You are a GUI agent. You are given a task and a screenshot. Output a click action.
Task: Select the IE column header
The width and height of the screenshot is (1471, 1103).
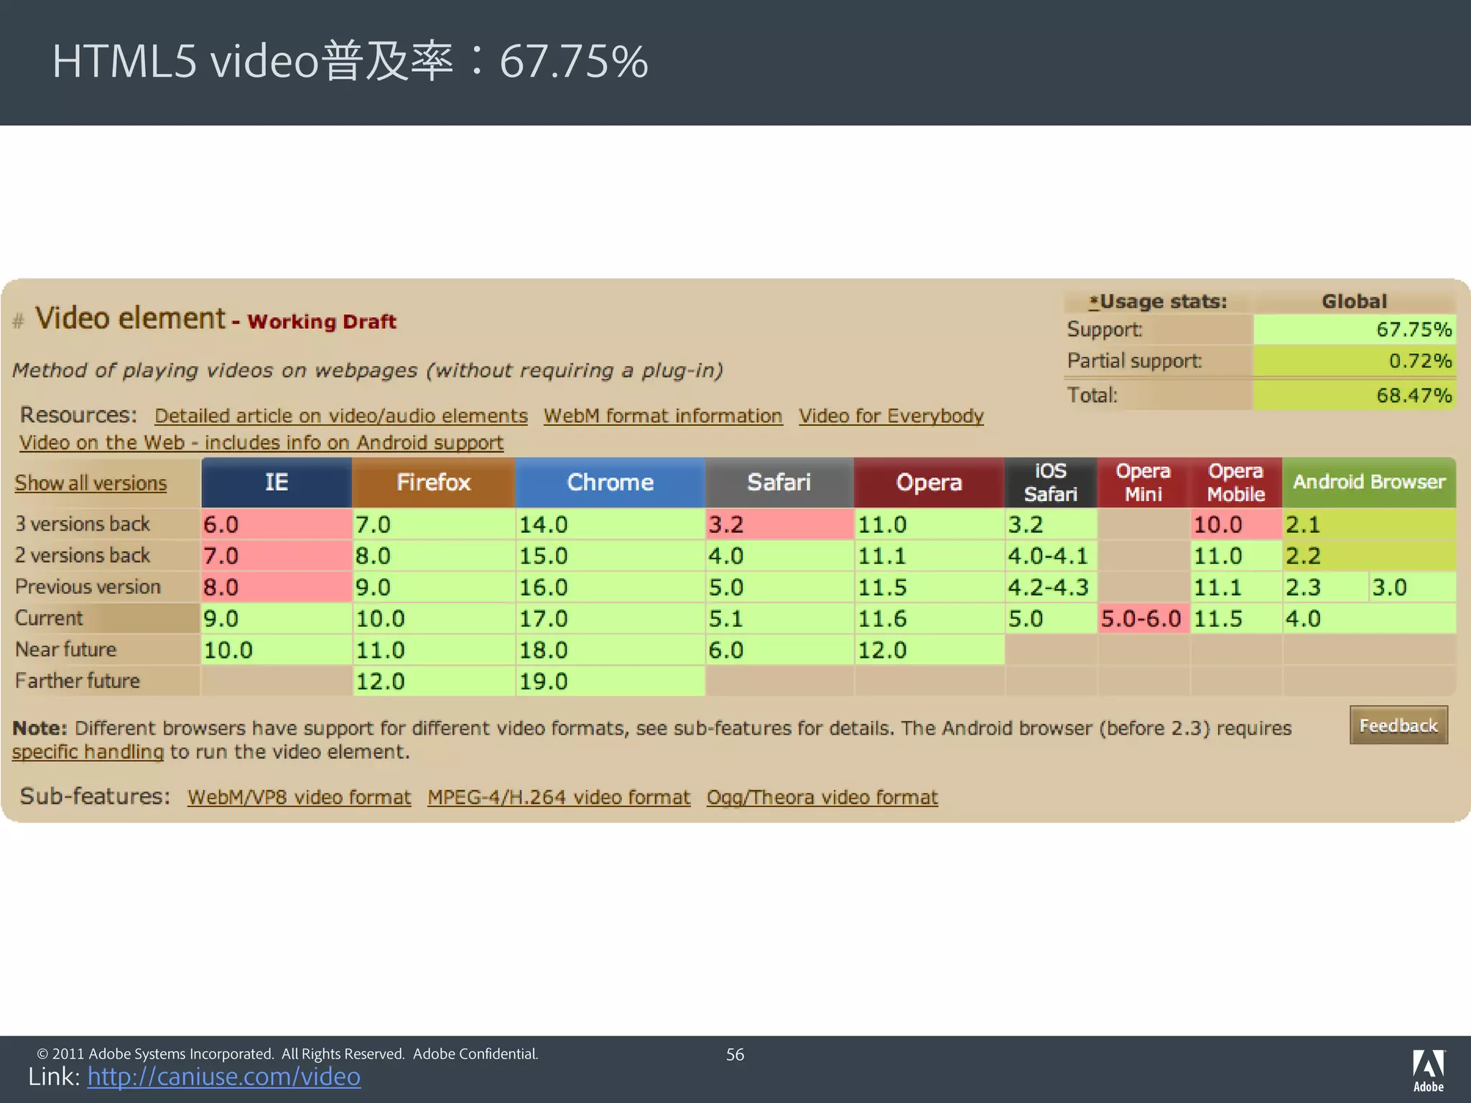tap(277, 483)
